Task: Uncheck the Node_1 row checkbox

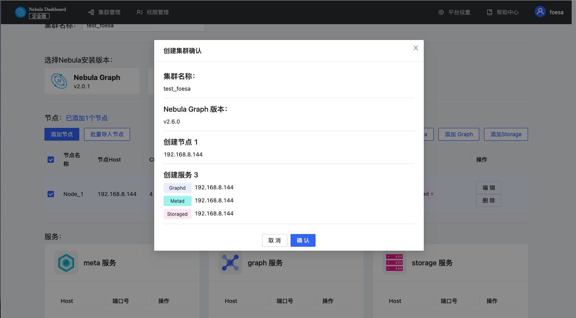Action: [51, 194]
